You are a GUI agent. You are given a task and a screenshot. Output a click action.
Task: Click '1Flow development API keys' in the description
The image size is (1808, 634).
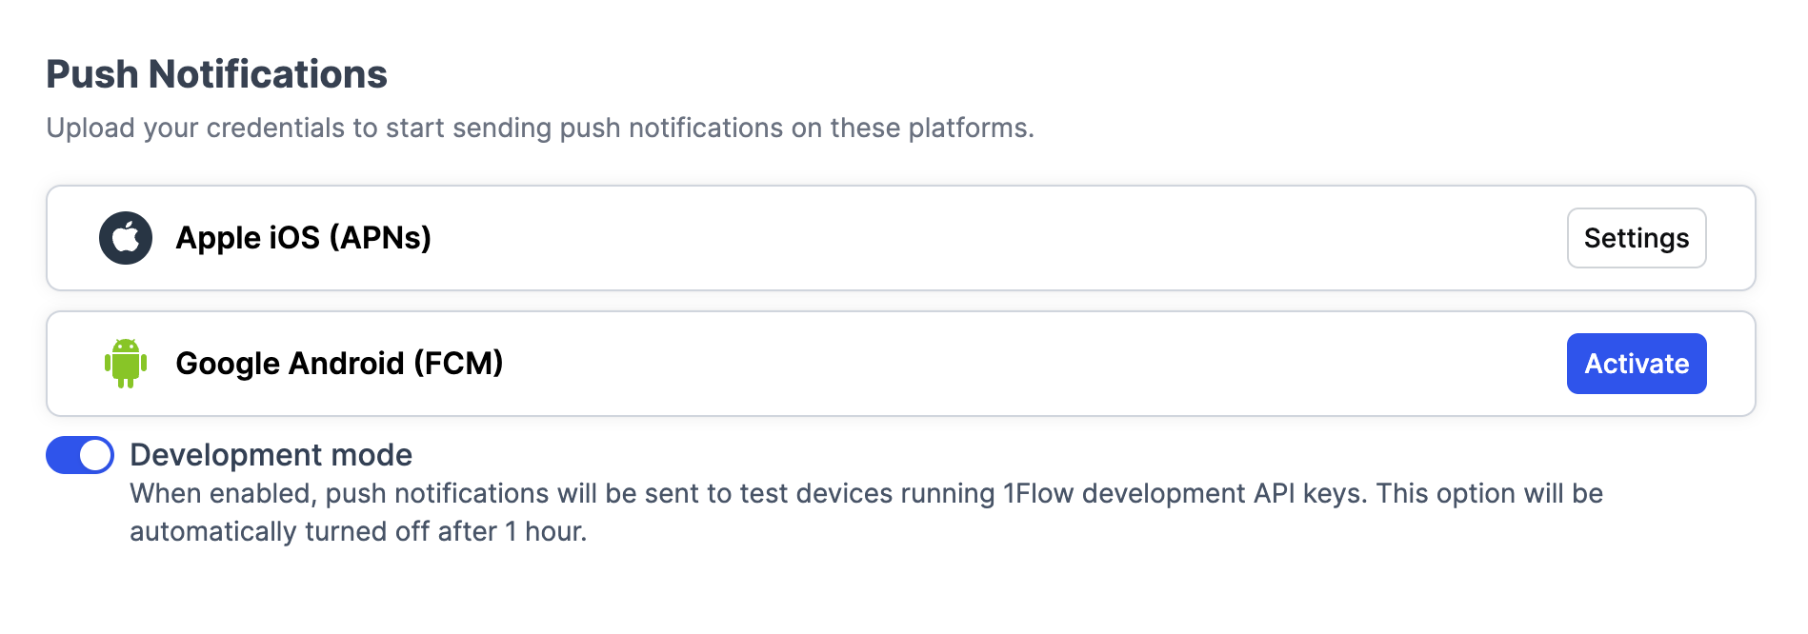click(x=1185, y=493)
